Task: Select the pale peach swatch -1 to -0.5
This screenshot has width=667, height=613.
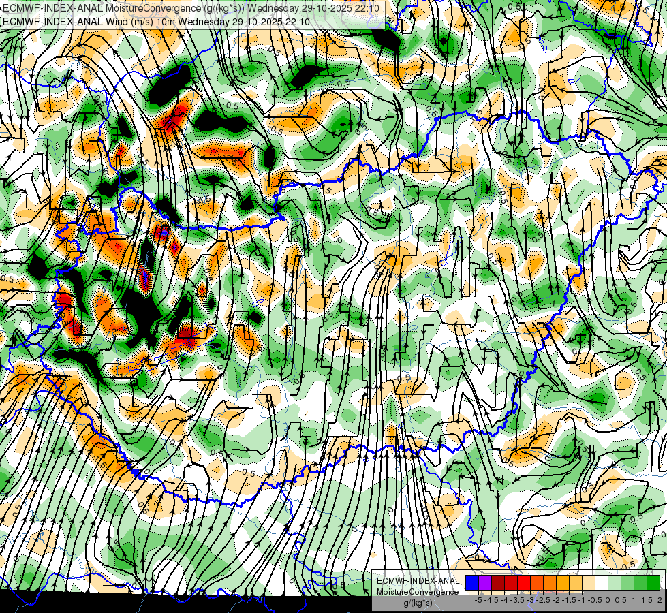Action: click(588, 583)
